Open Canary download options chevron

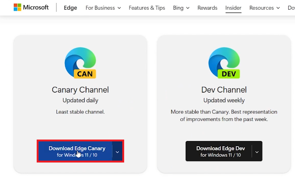117,152
